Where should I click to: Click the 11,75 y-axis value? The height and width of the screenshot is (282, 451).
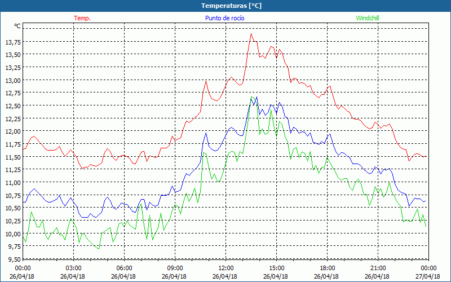[x=13, y=144]
